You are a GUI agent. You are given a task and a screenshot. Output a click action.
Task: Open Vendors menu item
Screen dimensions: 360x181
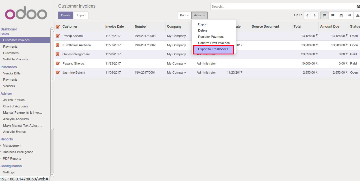tap(9, 86)
